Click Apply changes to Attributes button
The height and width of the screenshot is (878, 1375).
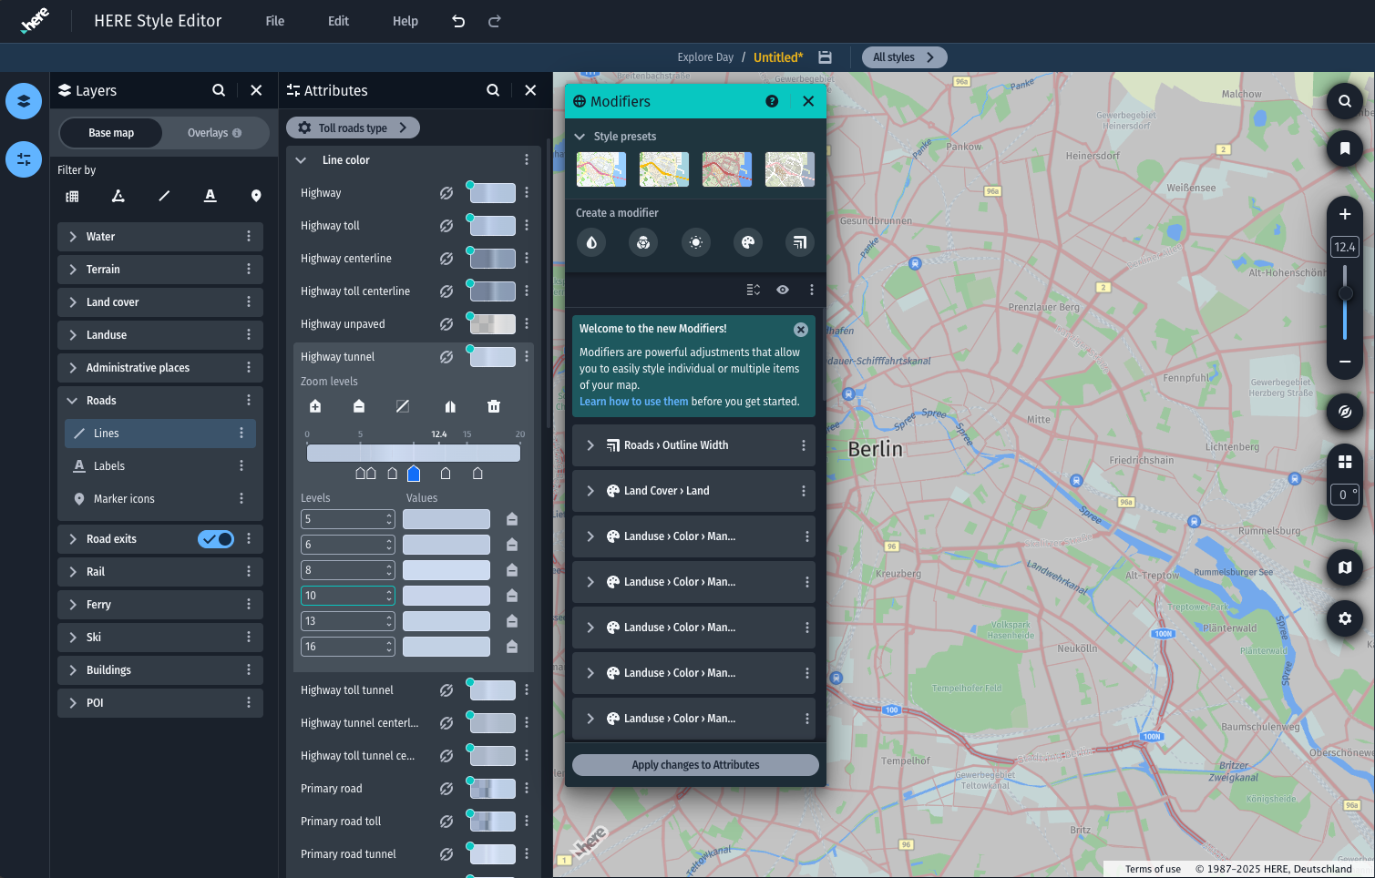(x=695, y=765)
